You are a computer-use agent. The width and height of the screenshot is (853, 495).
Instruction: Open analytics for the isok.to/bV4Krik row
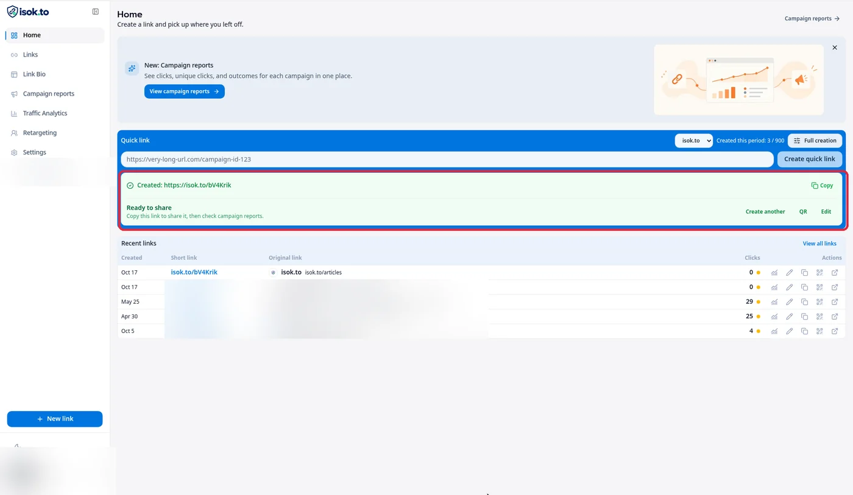[774, 273]
